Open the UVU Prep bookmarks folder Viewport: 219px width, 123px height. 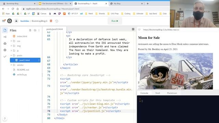pyautogui.click(x=113, y=14)
